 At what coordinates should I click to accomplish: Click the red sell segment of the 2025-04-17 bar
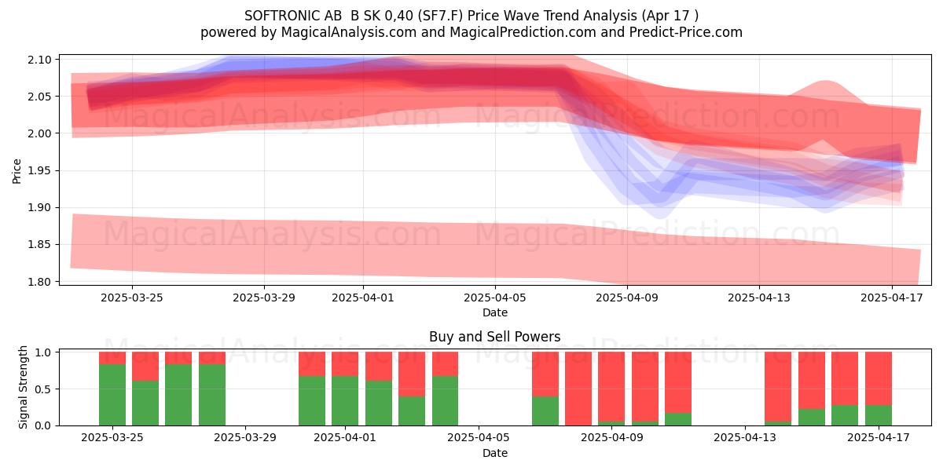click(x=879, y=378)
